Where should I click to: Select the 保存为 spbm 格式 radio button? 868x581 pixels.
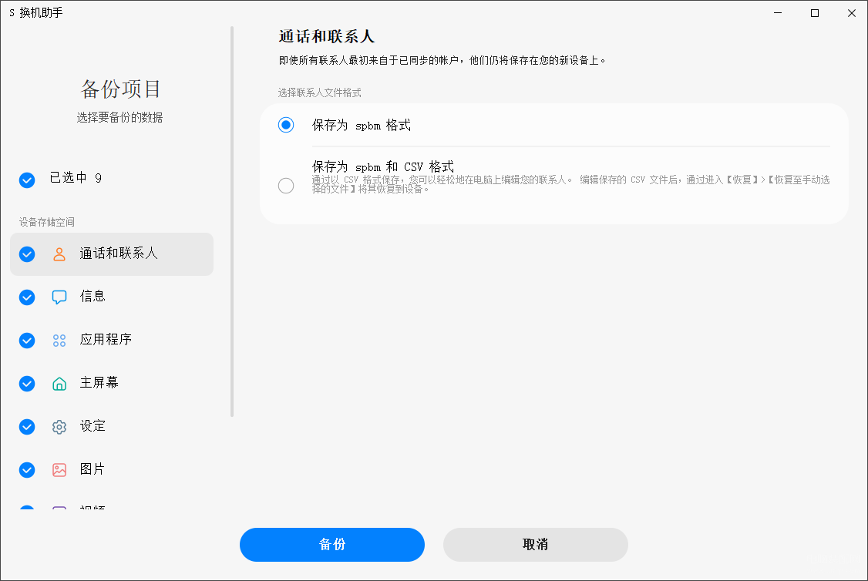(x=286, y=125)
